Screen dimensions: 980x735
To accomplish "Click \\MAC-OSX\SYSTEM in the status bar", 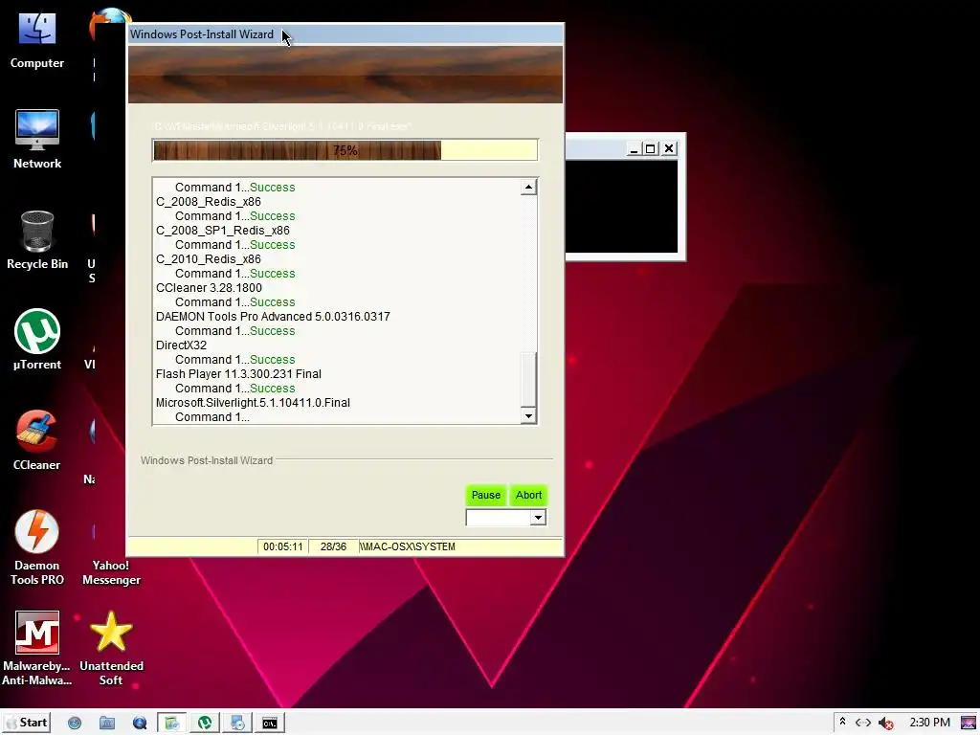I will point(408,546).
